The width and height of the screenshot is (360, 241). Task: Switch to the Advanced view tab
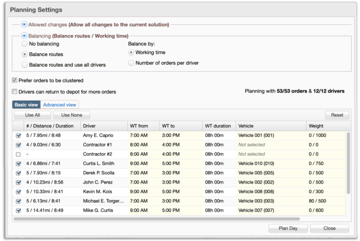click(60, 105)
